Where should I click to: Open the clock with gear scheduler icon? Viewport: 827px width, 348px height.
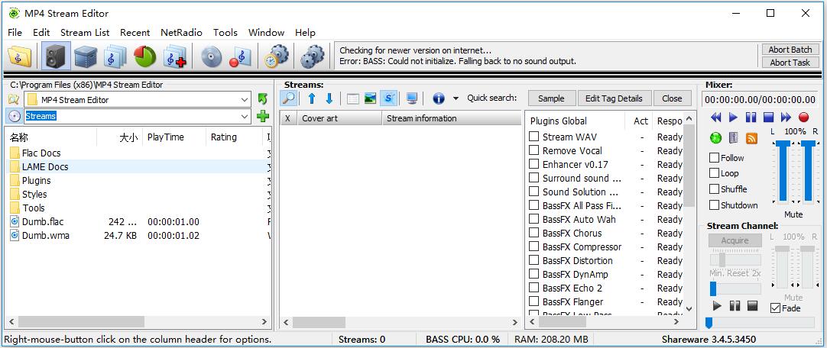(277, 56)
